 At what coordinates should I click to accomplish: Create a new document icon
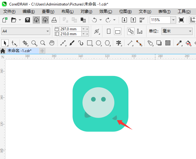(x=5, y=20)
